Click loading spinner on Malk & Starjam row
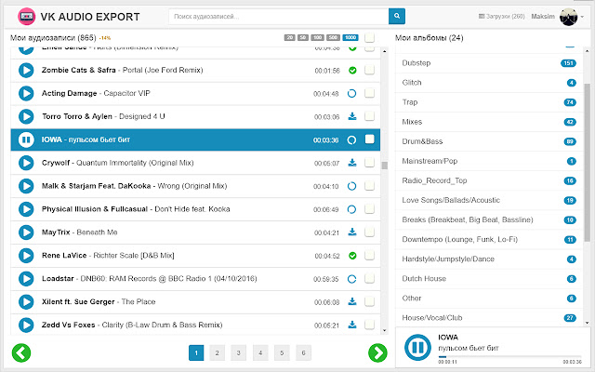Screen dimensions: 595x372 tap(351, 186)
